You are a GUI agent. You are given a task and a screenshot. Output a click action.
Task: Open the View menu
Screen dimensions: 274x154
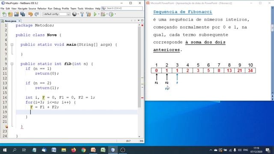click(x=14, y=9)
